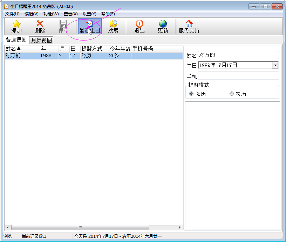
Task: Click the app icon in title bar
Action: click(6, 7)
